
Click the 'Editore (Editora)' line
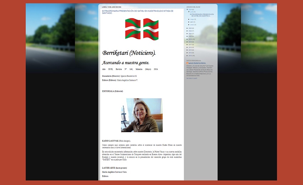(x=120, y=80)
